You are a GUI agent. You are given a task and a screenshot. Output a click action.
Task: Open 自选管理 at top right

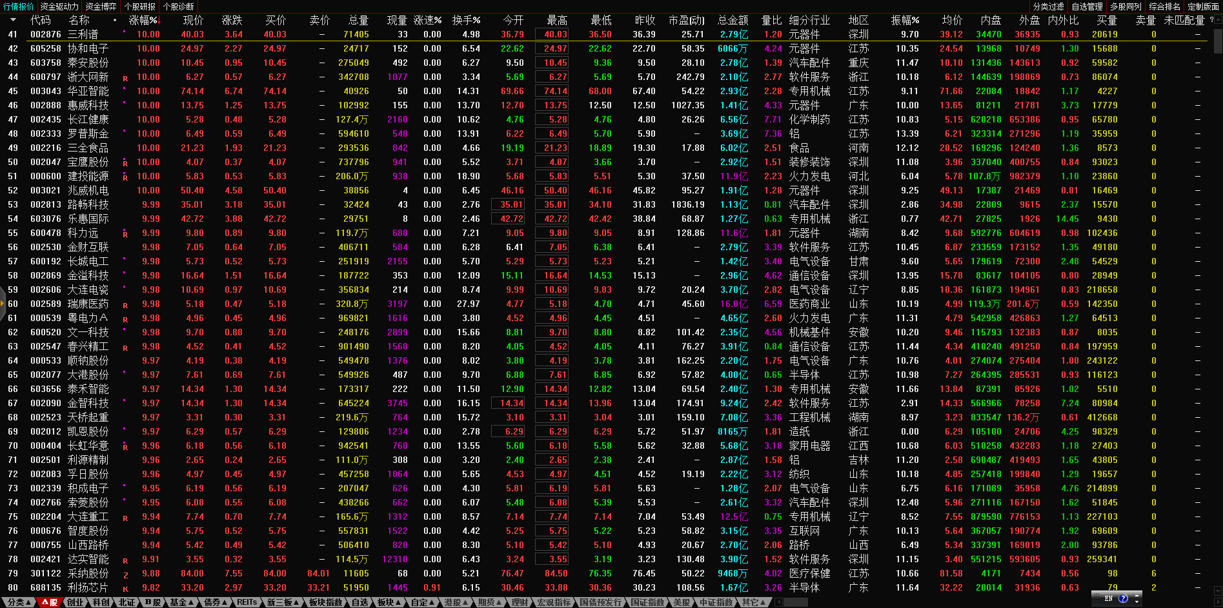pos(1087,6)
